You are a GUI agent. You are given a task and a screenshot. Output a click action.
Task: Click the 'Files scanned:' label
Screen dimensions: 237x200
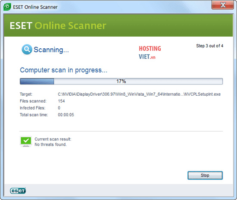tap(33, 101)
